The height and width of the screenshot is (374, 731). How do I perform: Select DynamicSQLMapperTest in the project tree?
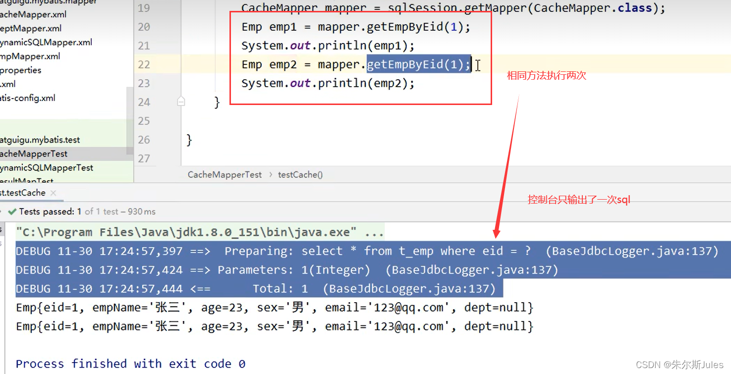point(47,167)
